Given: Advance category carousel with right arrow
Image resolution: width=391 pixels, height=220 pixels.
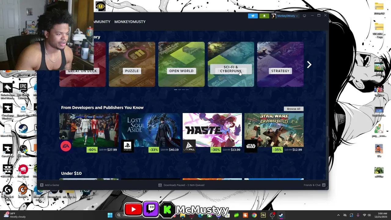Looking at the screenshot, I should [x=309, y=64].
